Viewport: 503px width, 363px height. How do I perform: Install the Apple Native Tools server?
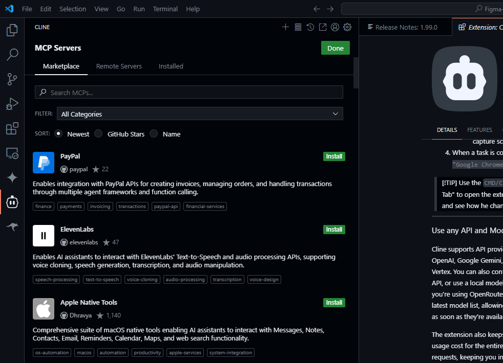coord(334,303)
